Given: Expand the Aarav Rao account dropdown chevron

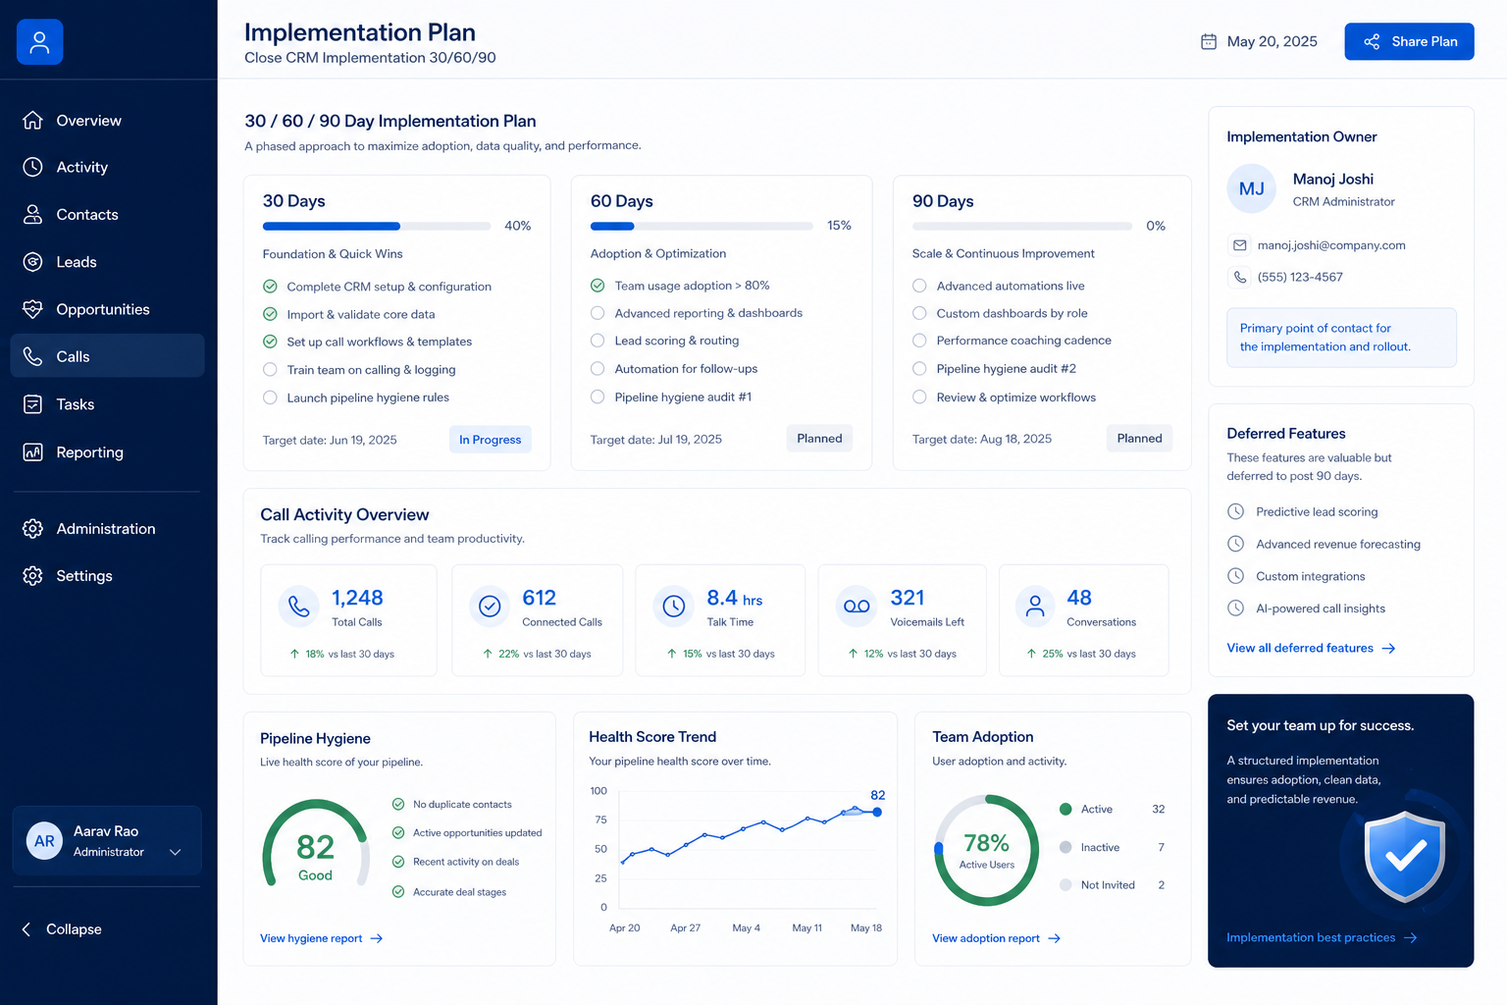Looking at the screenshot, I should [176, 852].
